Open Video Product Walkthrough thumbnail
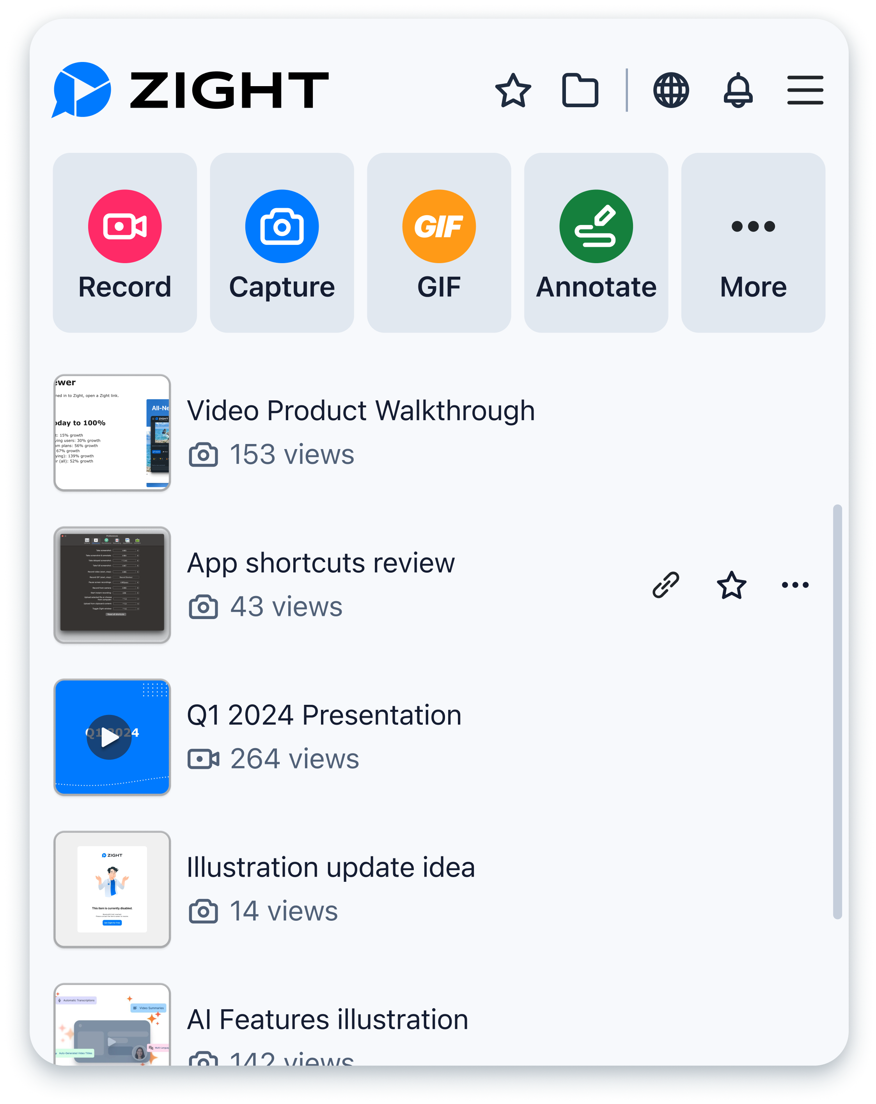The width and height of the screenshot is (876, 1104). point(112,433)
